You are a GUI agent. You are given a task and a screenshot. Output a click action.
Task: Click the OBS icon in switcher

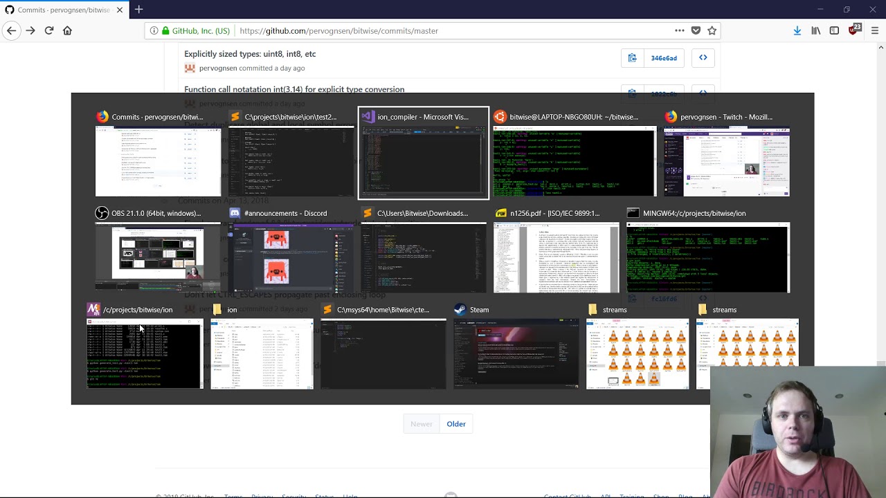[x=102, y=213]
